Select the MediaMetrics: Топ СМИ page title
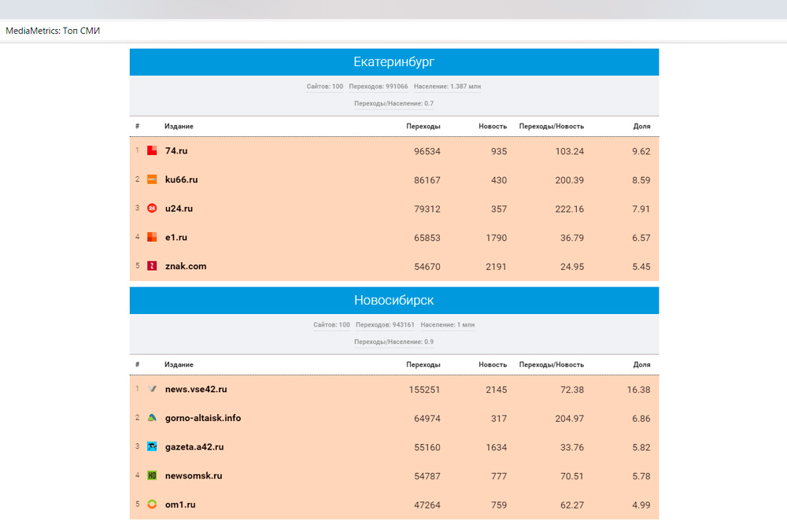Image resolution: width=787 pixels, height=525 pixels. tap(54, 31)
